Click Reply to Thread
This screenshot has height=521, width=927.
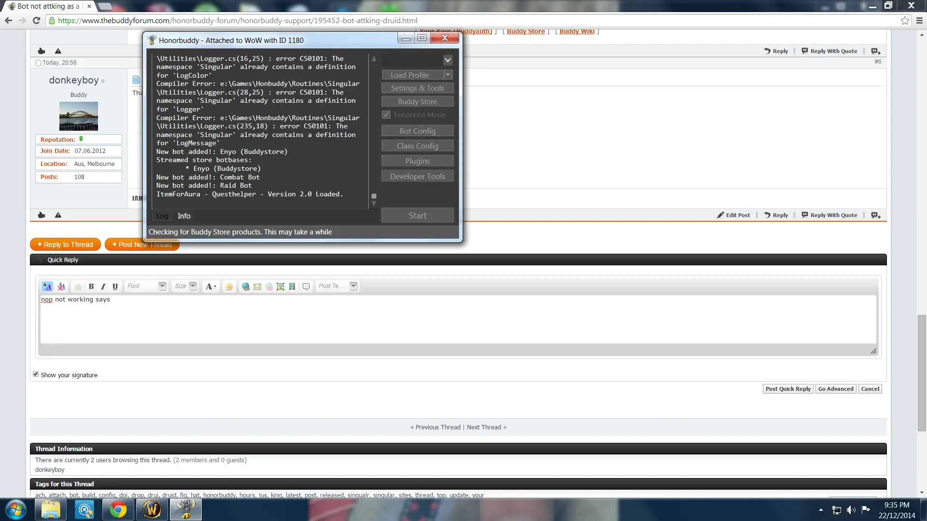(65, 245)
